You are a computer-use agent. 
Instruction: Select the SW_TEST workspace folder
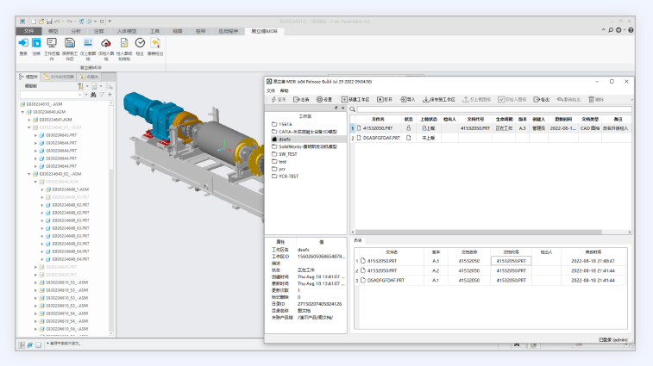click(x=287, y=153)
